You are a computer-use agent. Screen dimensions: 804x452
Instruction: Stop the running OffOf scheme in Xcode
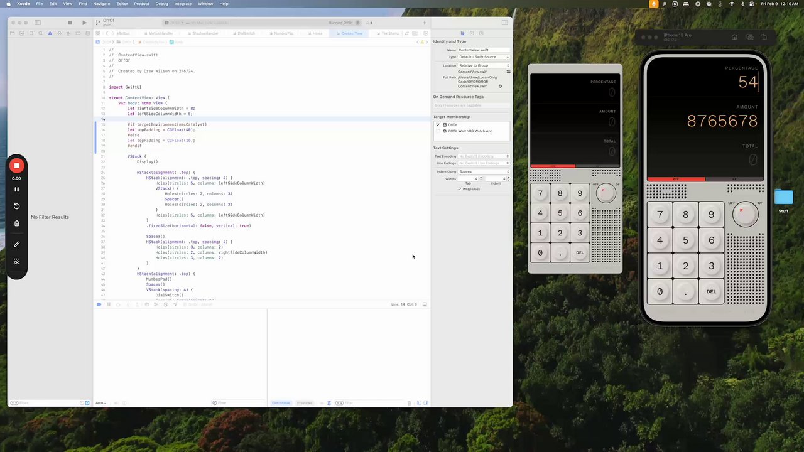point(70,23)
